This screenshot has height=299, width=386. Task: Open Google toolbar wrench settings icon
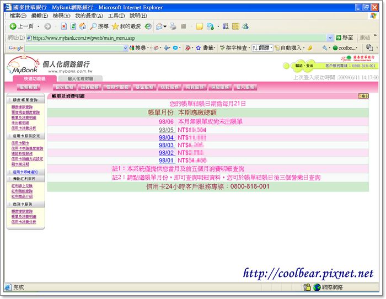pyautogui.click(x=325, y=48)
